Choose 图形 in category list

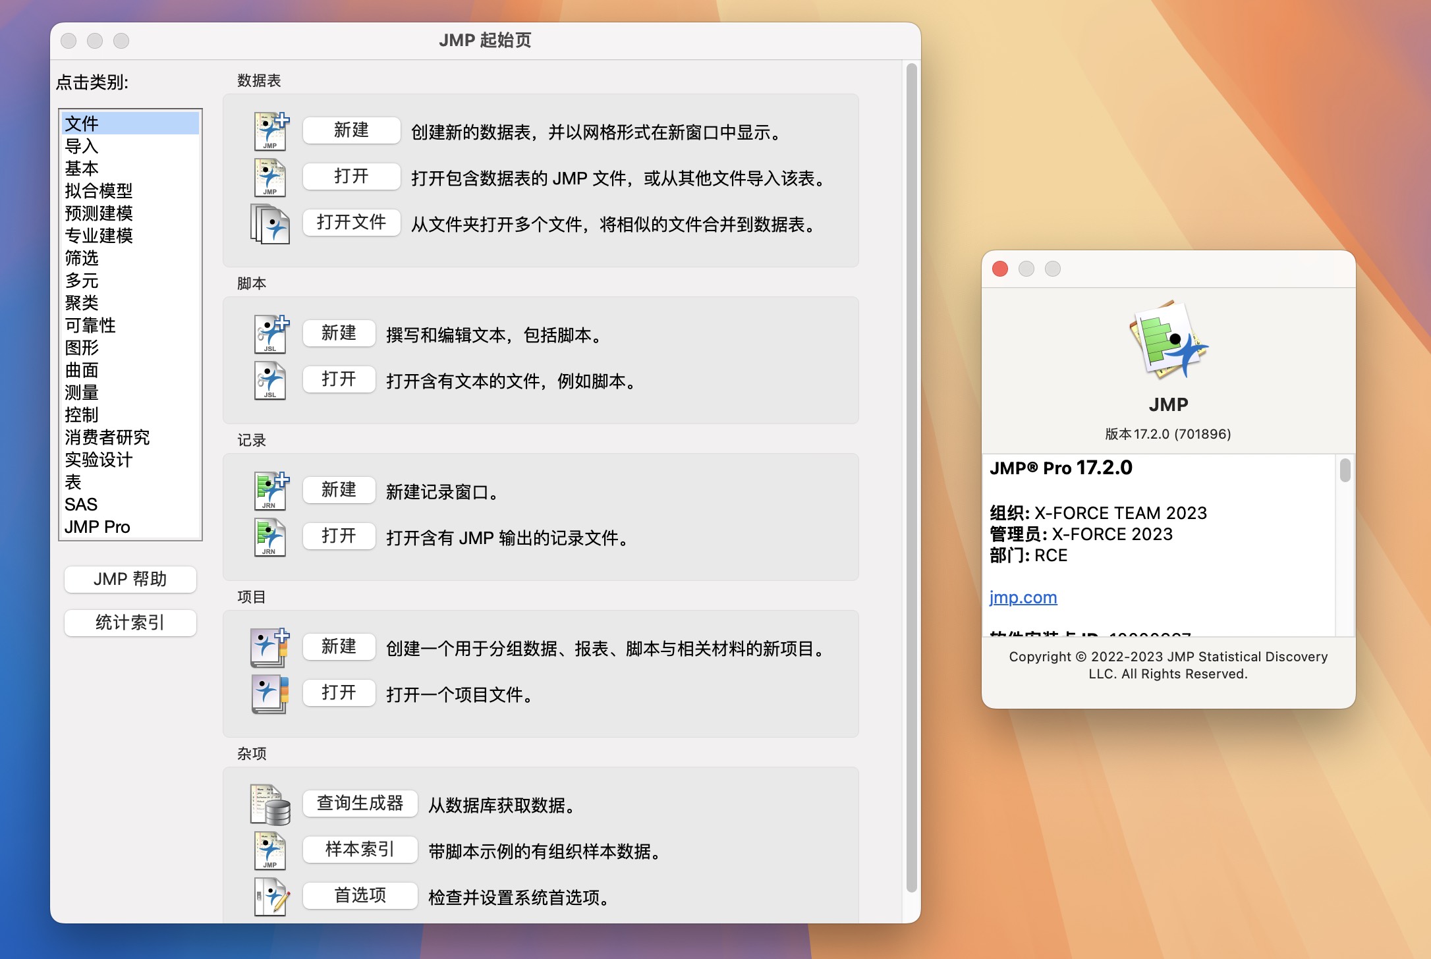coord(130,347)
